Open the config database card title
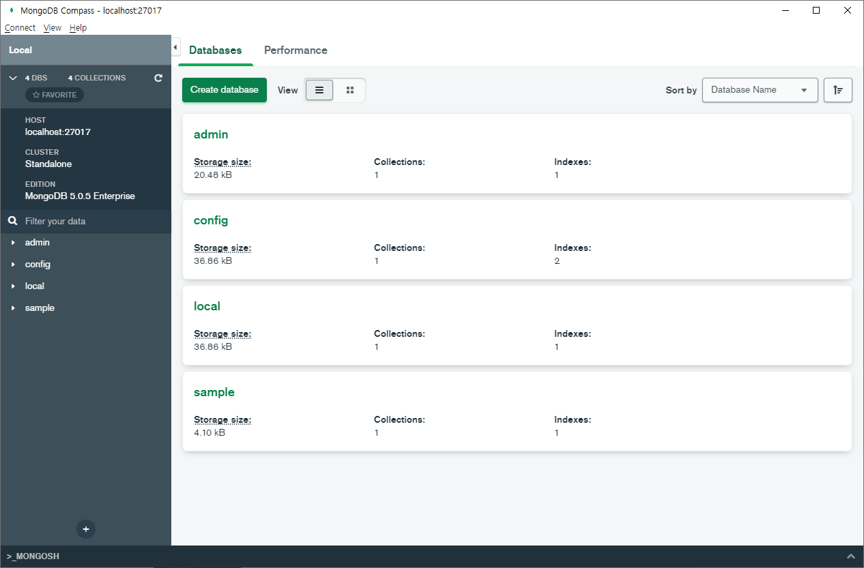Viewport: 864px width, 568px height. pyautogui.click(x=211, y=221)
